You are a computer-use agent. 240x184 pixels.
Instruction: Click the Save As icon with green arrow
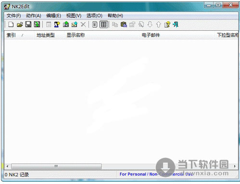(37, 25)
